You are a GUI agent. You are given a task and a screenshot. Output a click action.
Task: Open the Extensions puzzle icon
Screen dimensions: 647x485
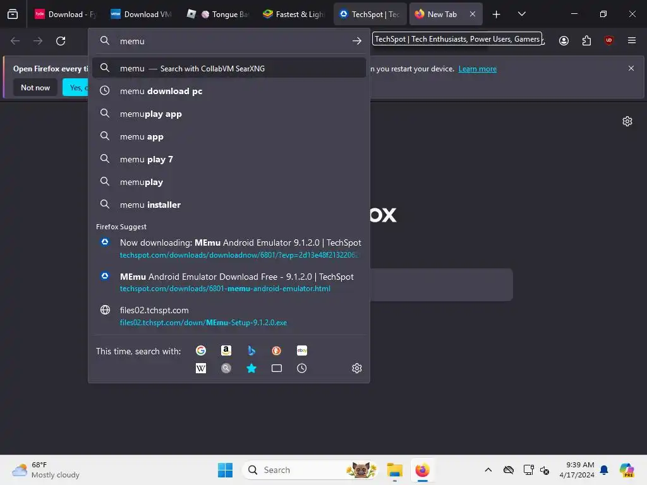click(x=586, y=40)
